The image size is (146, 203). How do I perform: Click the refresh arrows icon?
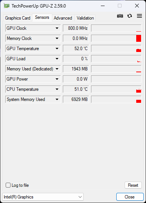129,16
